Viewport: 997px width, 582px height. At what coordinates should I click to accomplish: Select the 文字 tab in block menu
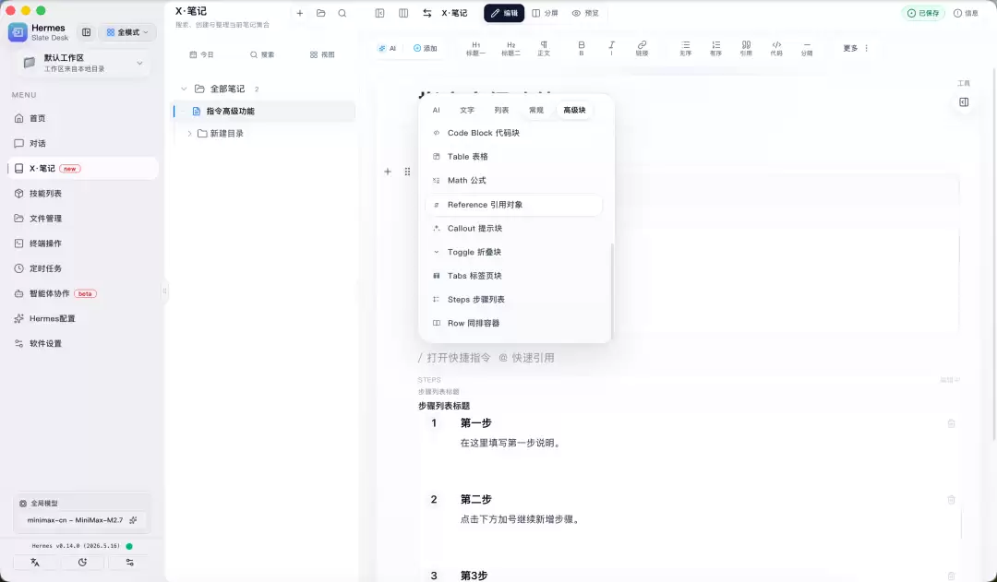467,110
